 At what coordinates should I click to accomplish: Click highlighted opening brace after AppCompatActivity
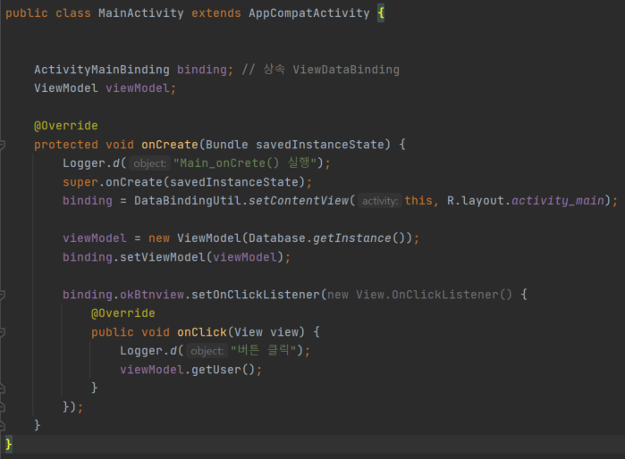pyautogui.click(x=381, y=13)
